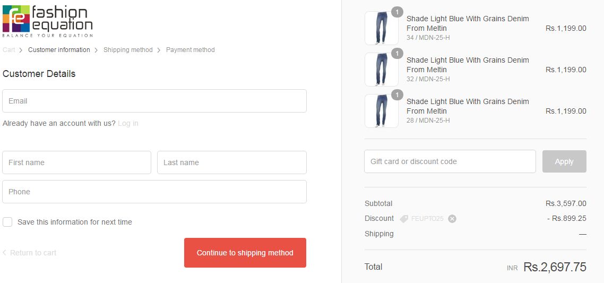Click the Apply discount button
Viewport: 604px width, 283px height.
pyautogui.click(x=564, y=161)
